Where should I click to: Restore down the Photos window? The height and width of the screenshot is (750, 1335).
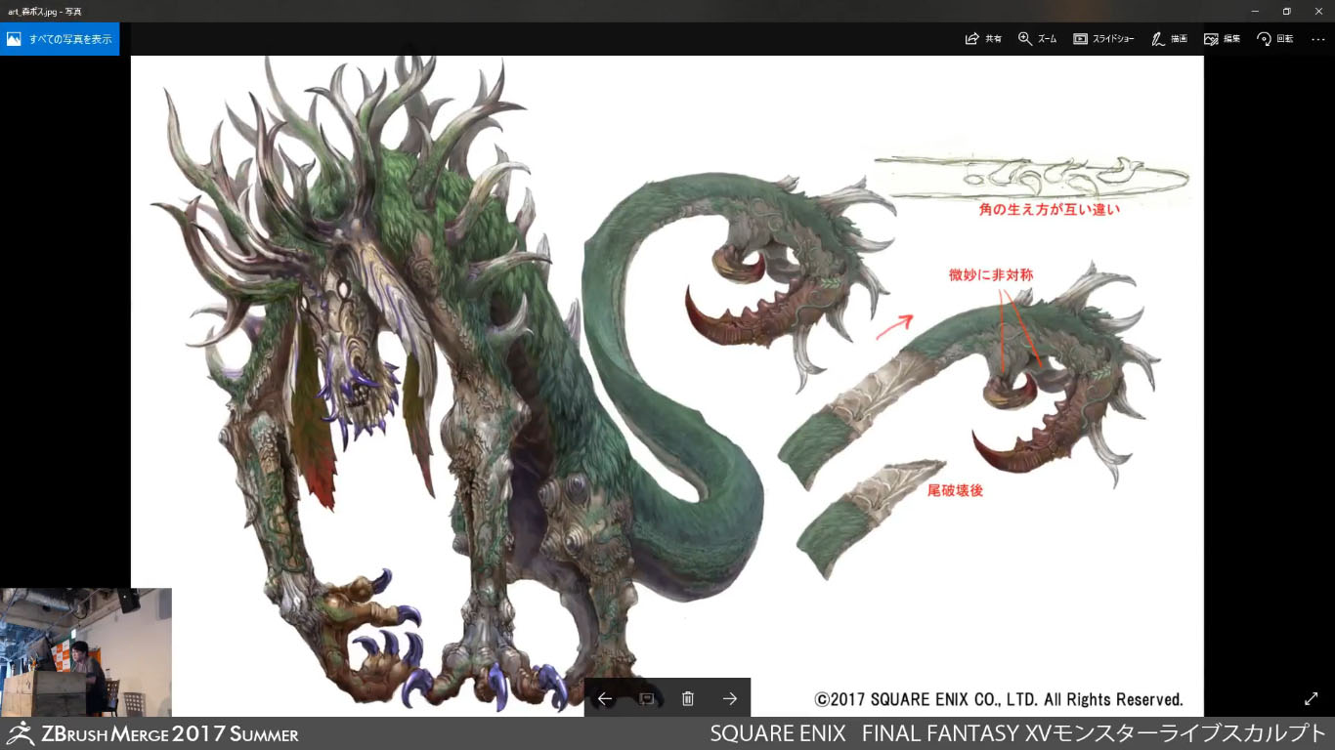click(1287, 11)
